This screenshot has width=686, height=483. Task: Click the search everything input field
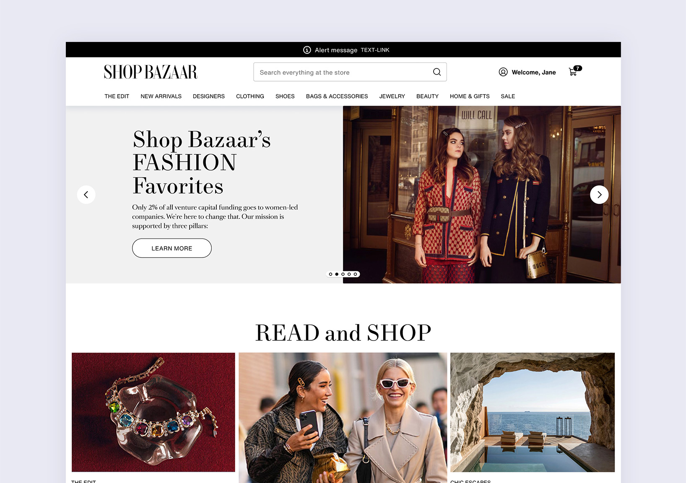342,72
